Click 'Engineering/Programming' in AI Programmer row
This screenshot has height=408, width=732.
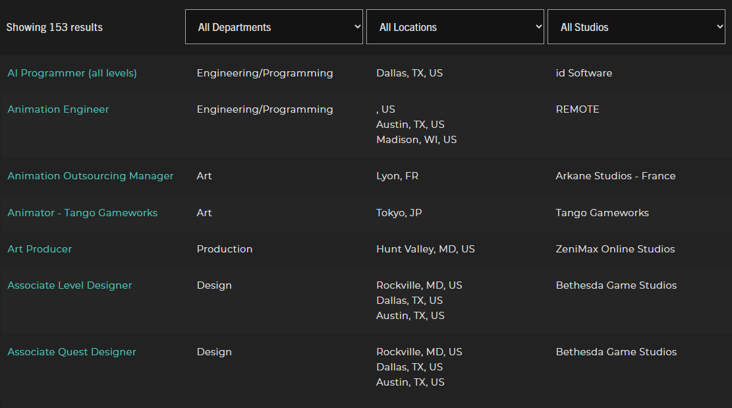265,73
